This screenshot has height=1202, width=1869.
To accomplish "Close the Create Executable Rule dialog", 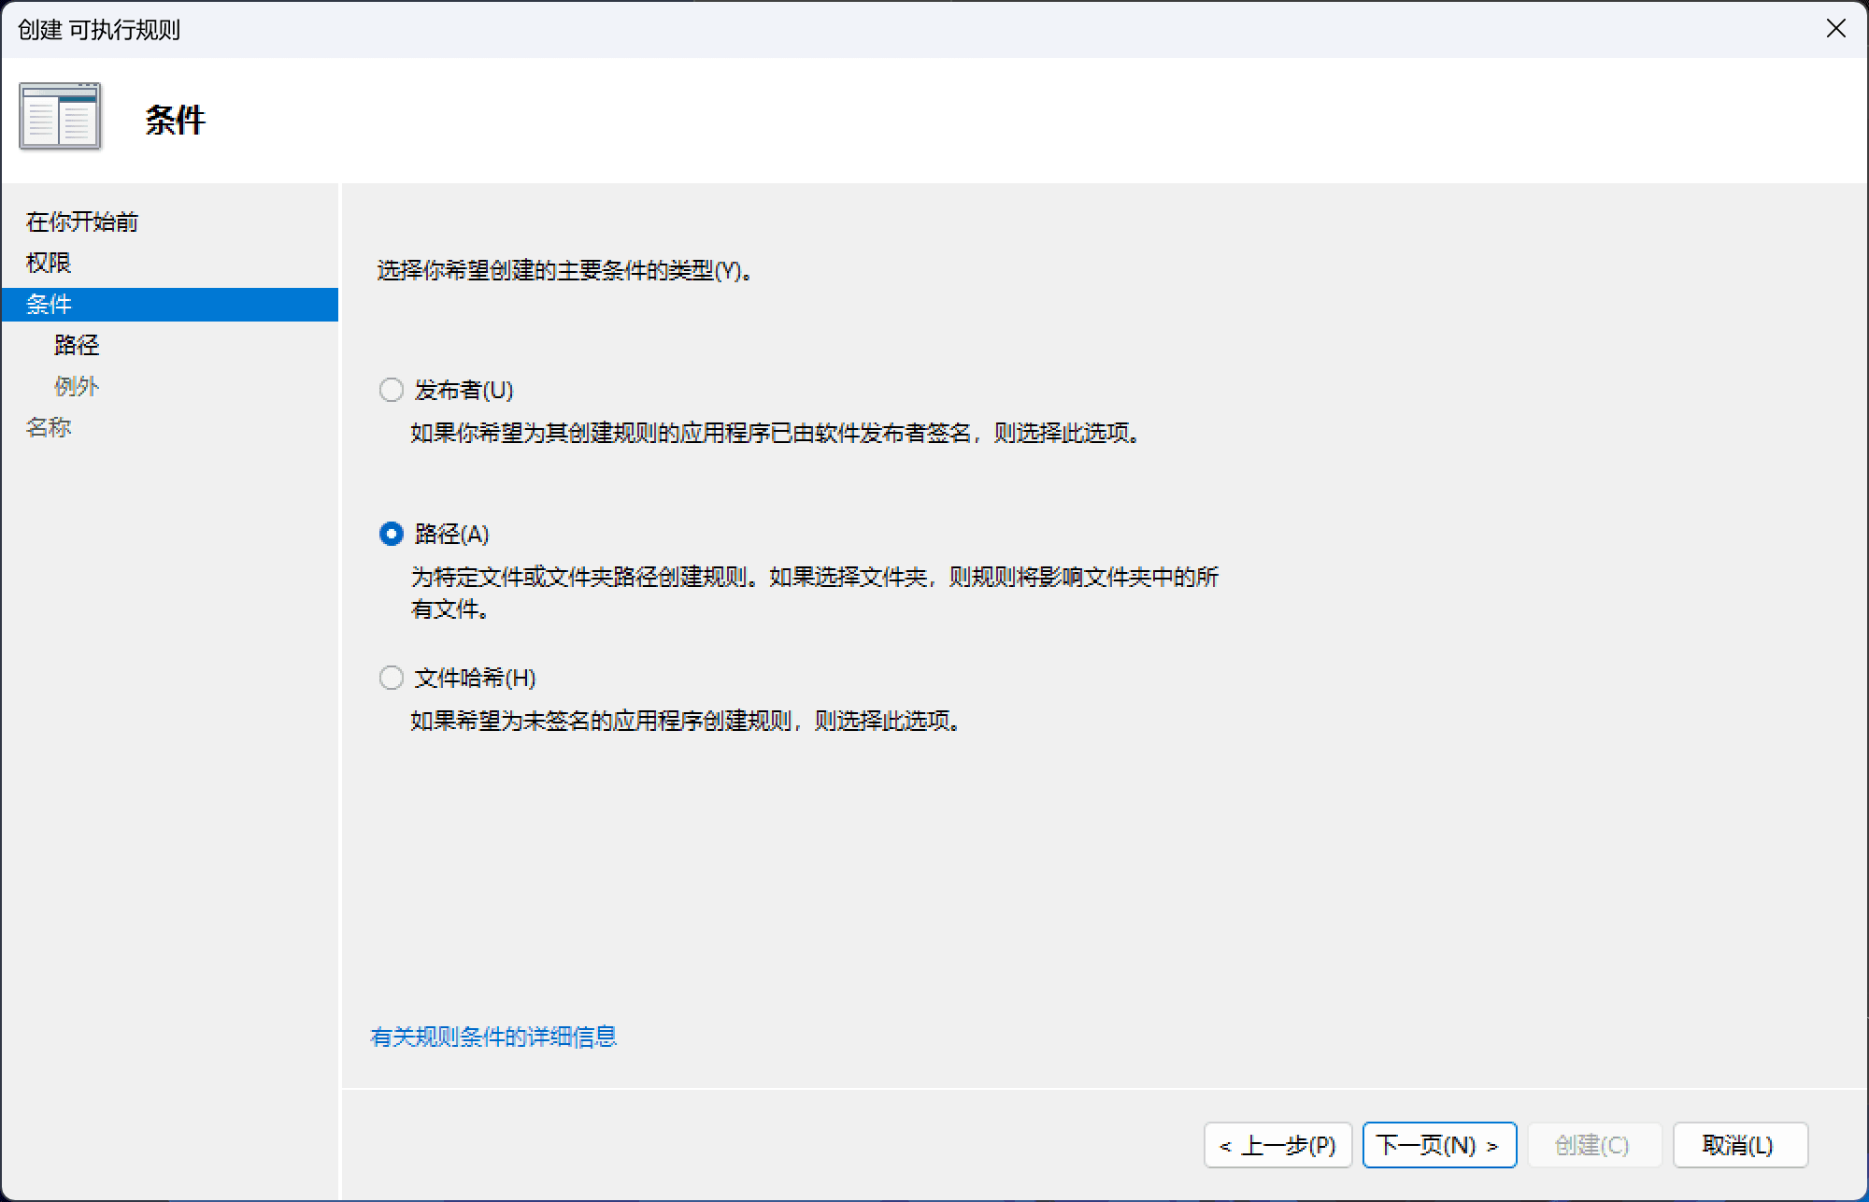I will click(1835, 29).
